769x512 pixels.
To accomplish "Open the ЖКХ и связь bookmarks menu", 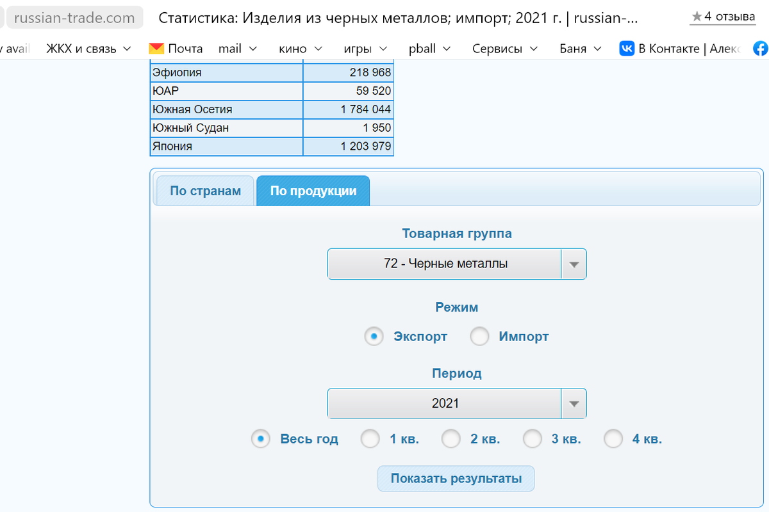I will click(88, 48).
